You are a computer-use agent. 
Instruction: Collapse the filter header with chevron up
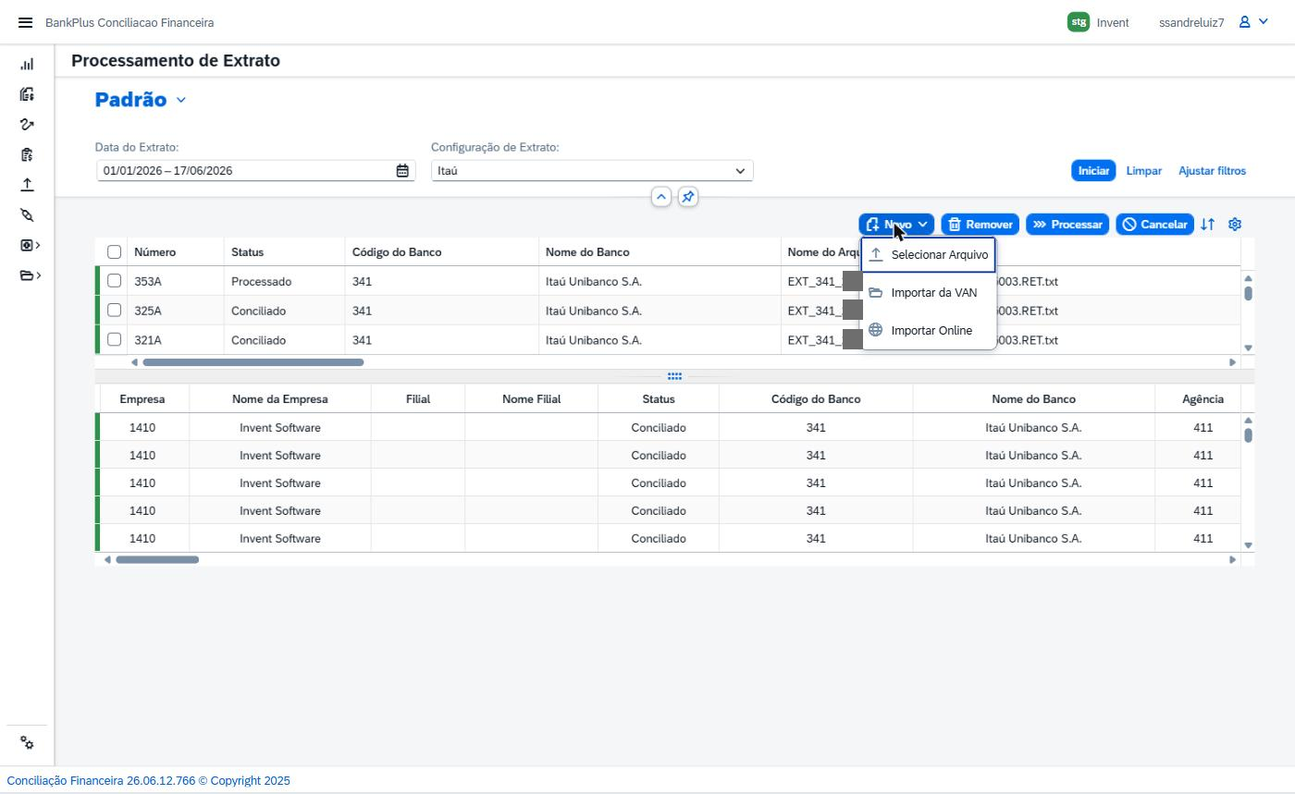(660, 197)
